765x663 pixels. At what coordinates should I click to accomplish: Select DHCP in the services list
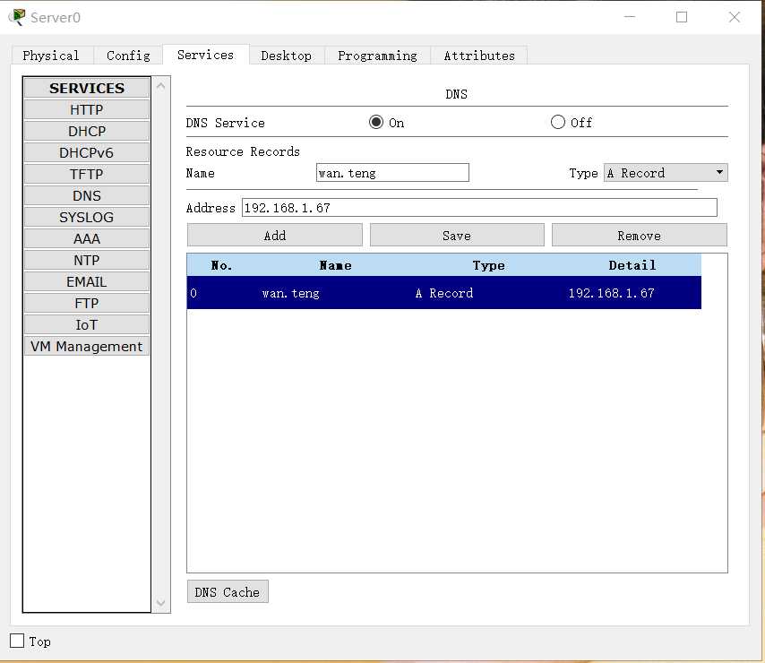click(x=86, y=131)
